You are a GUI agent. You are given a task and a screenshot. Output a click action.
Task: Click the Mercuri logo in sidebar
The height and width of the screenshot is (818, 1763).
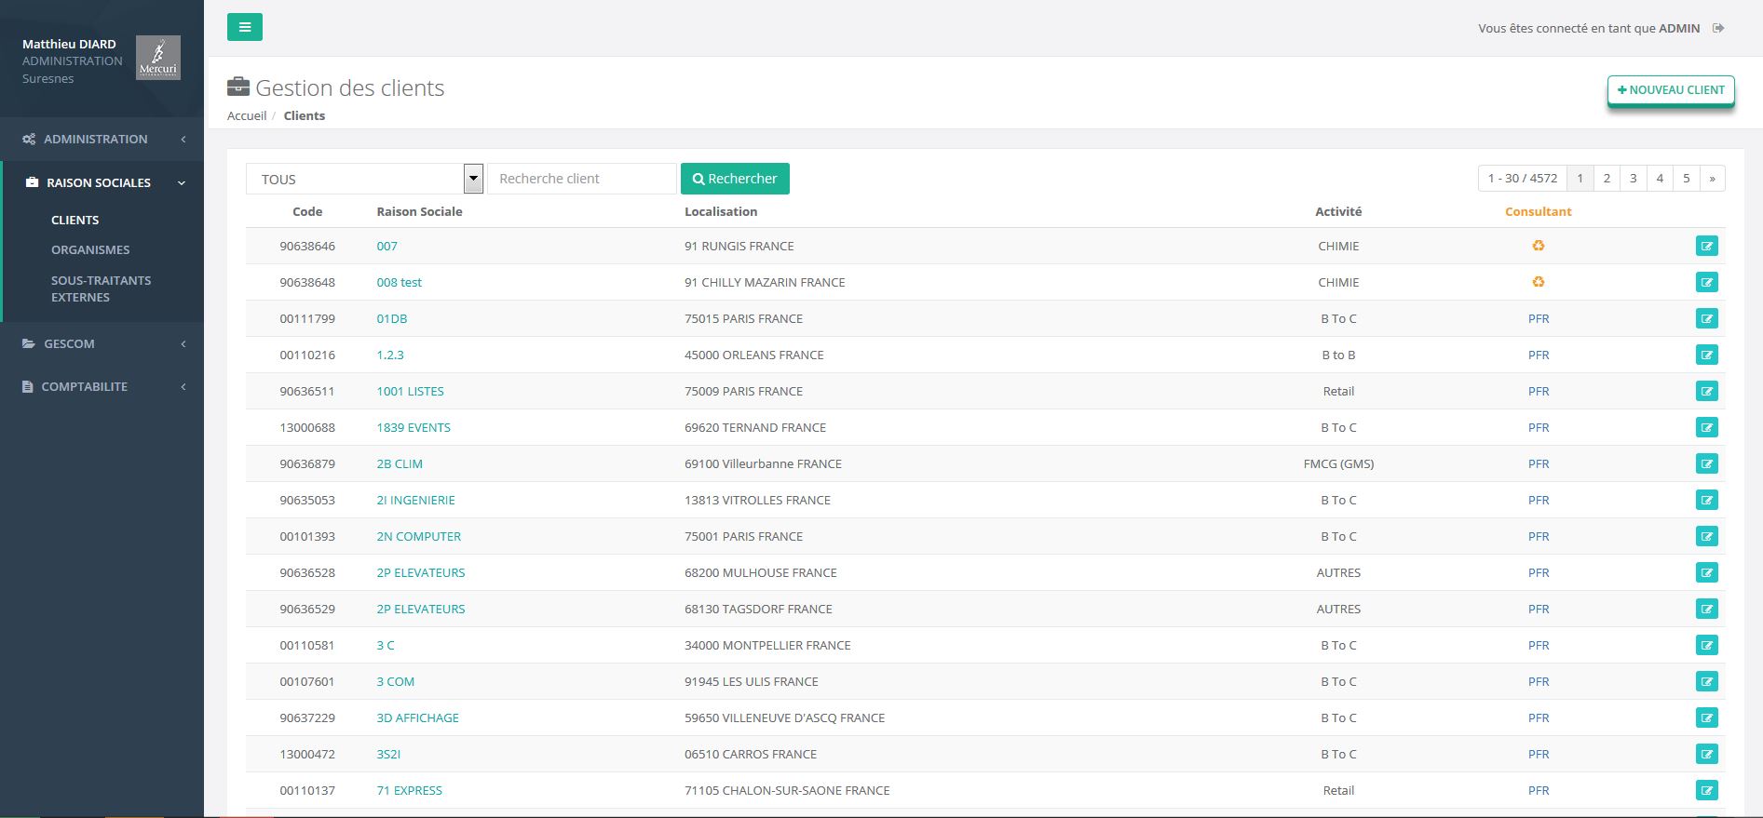157,58
